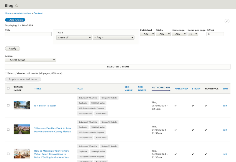
Task: Open article Is It Better To Wait?
Action: point(45,106)
